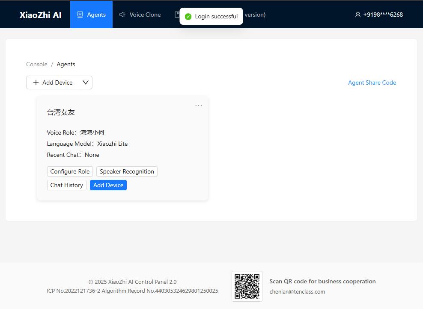
Task: Click the Voice Role 湾湾小何 text
Action: point(75,132)
